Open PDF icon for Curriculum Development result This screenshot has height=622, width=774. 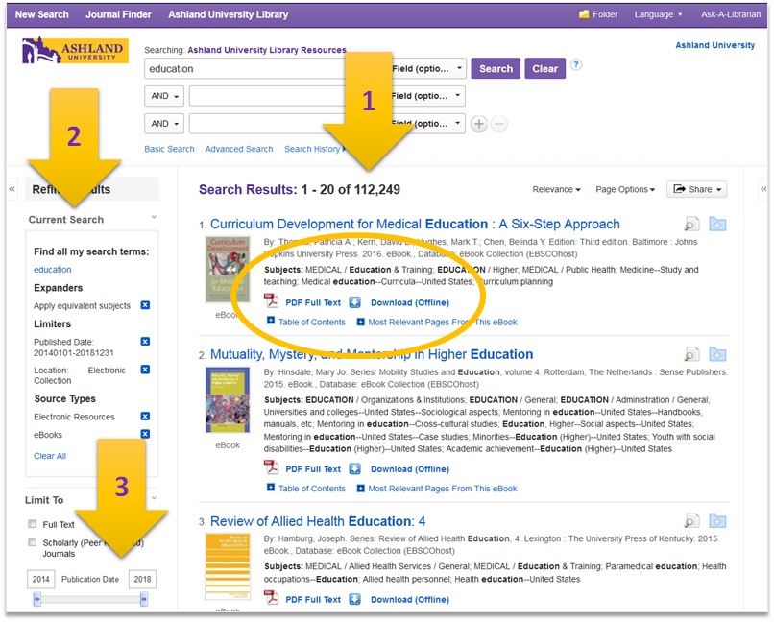pyautogui.click(x=271, y=301)
